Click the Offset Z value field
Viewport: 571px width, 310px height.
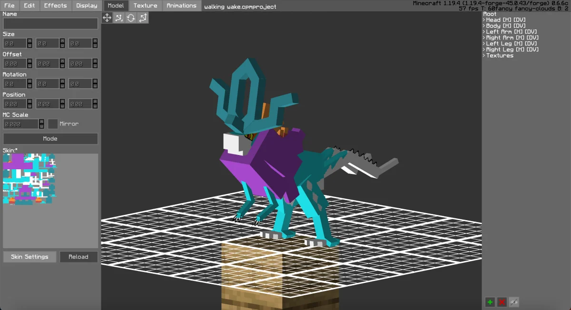[x=80, y=63]
